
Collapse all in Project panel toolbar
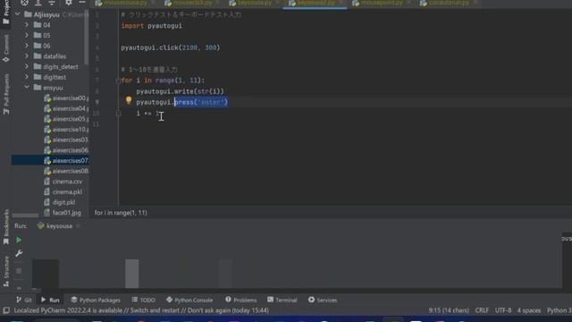[52, 3]
